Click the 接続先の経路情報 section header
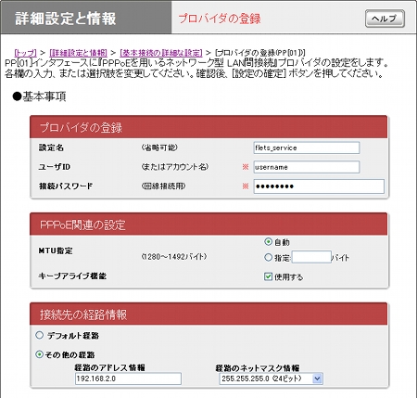Viewport: 417px width, 398px height. pos(208,315)
